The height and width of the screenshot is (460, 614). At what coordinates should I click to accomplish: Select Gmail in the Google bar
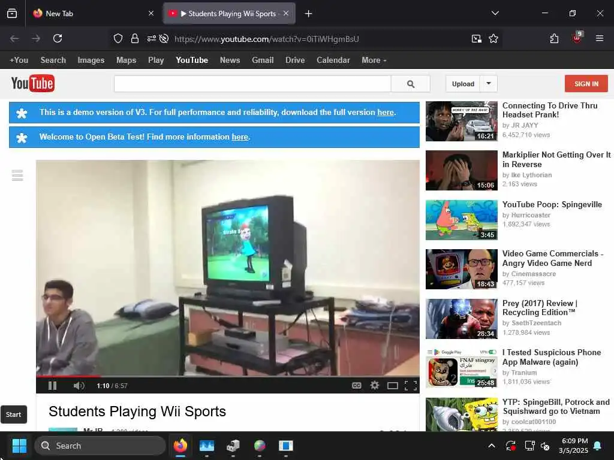click(x=263, y=60)
